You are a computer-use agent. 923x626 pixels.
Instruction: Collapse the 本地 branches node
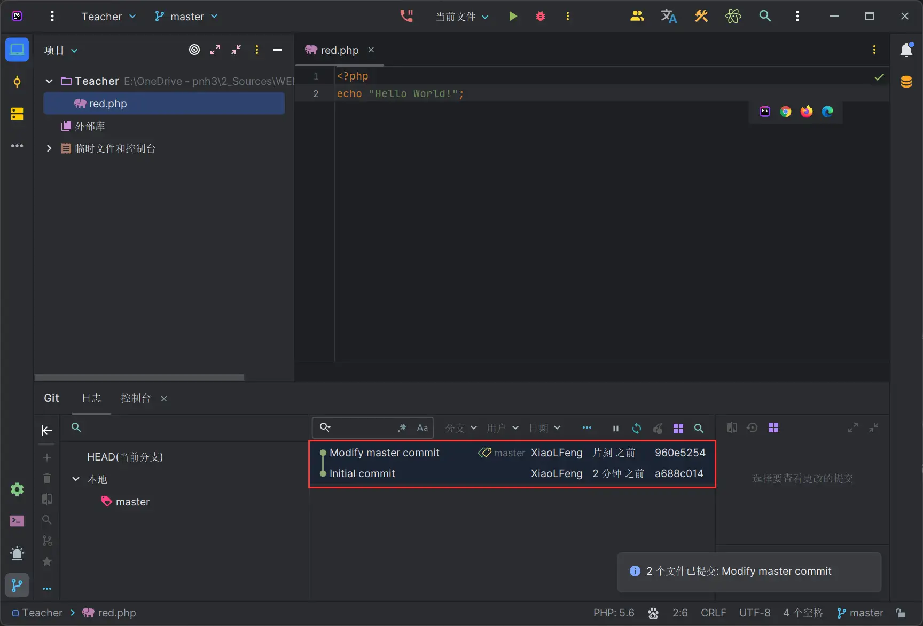point(76,479)
